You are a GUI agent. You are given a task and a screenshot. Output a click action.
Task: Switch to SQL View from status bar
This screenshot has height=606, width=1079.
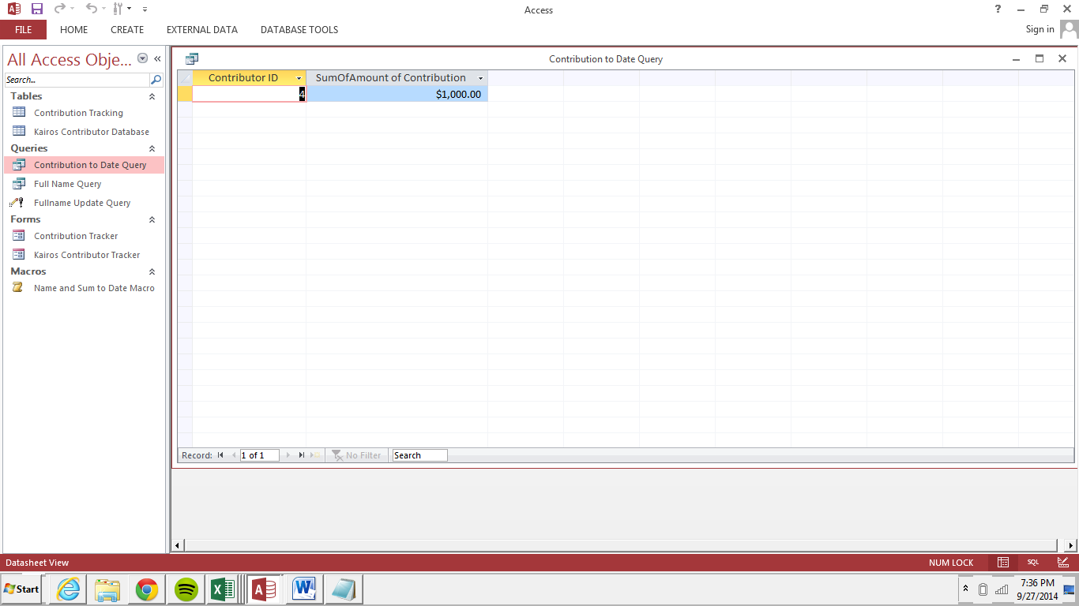(x=1033, y=563)
